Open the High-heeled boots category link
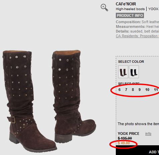The height and width of the screenshot is (155, 159). pyautogui.click(x=130, y=9)
